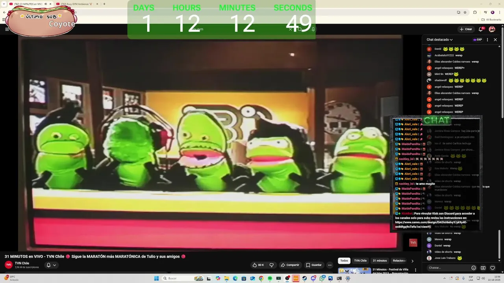Click the chat message input field
504x283 pixels.
tap(448, 268)
